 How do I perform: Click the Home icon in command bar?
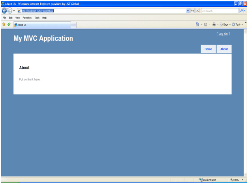tap(197, 24)
